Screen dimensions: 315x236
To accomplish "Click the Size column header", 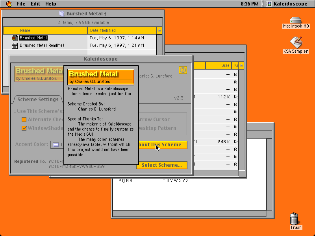I will click(219, 65).
